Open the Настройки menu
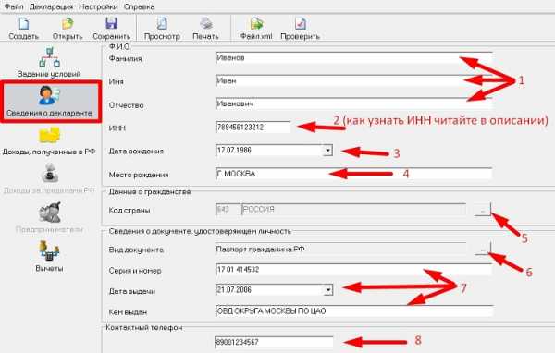 pyautogui.click(x=98, y=6)
